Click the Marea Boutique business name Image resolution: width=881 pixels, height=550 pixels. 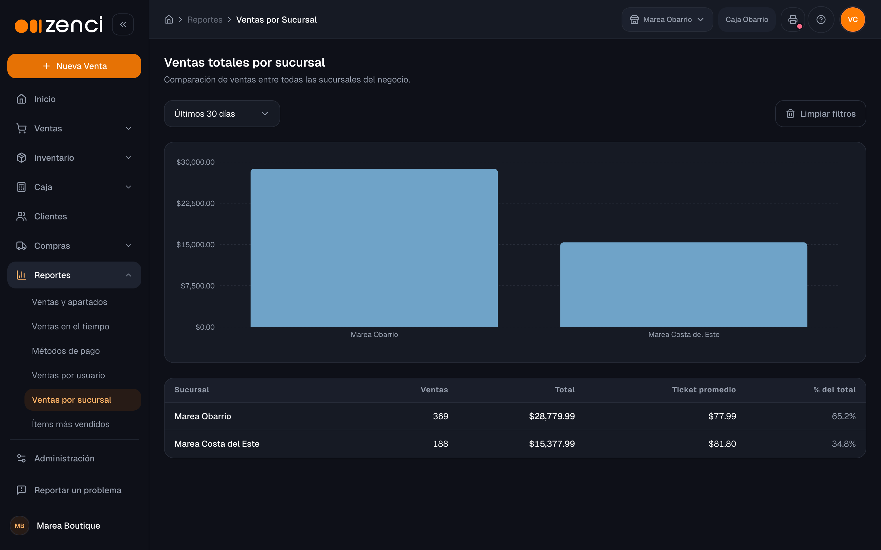(x=69, y=526)
